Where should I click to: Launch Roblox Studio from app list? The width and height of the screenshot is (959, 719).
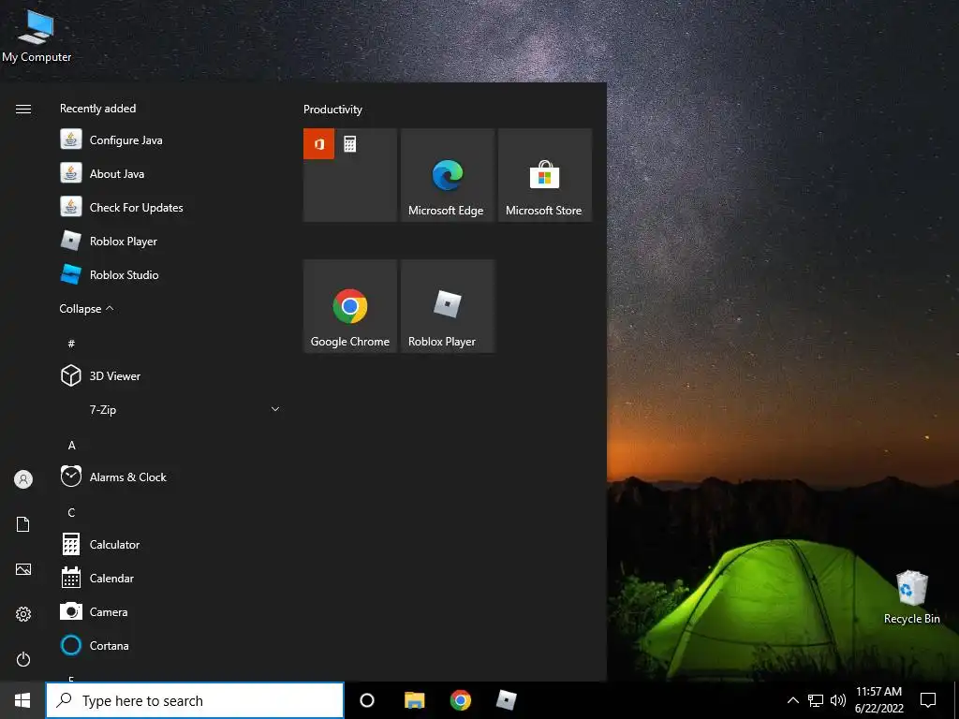click(x=169, y=274)
